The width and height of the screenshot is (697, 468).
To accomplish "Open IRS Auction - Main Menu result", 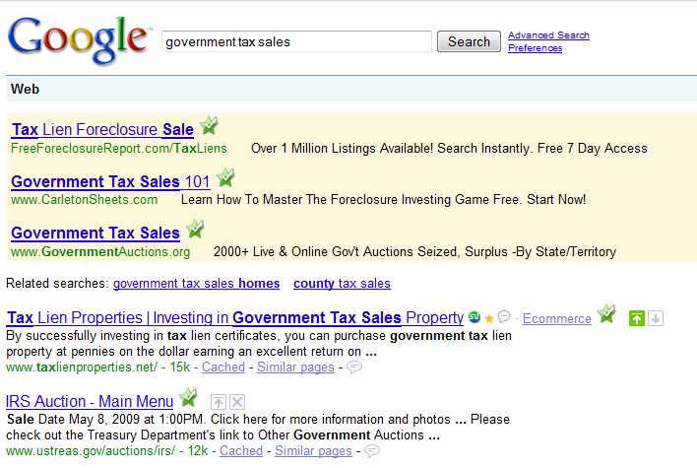I will (90, 401).
